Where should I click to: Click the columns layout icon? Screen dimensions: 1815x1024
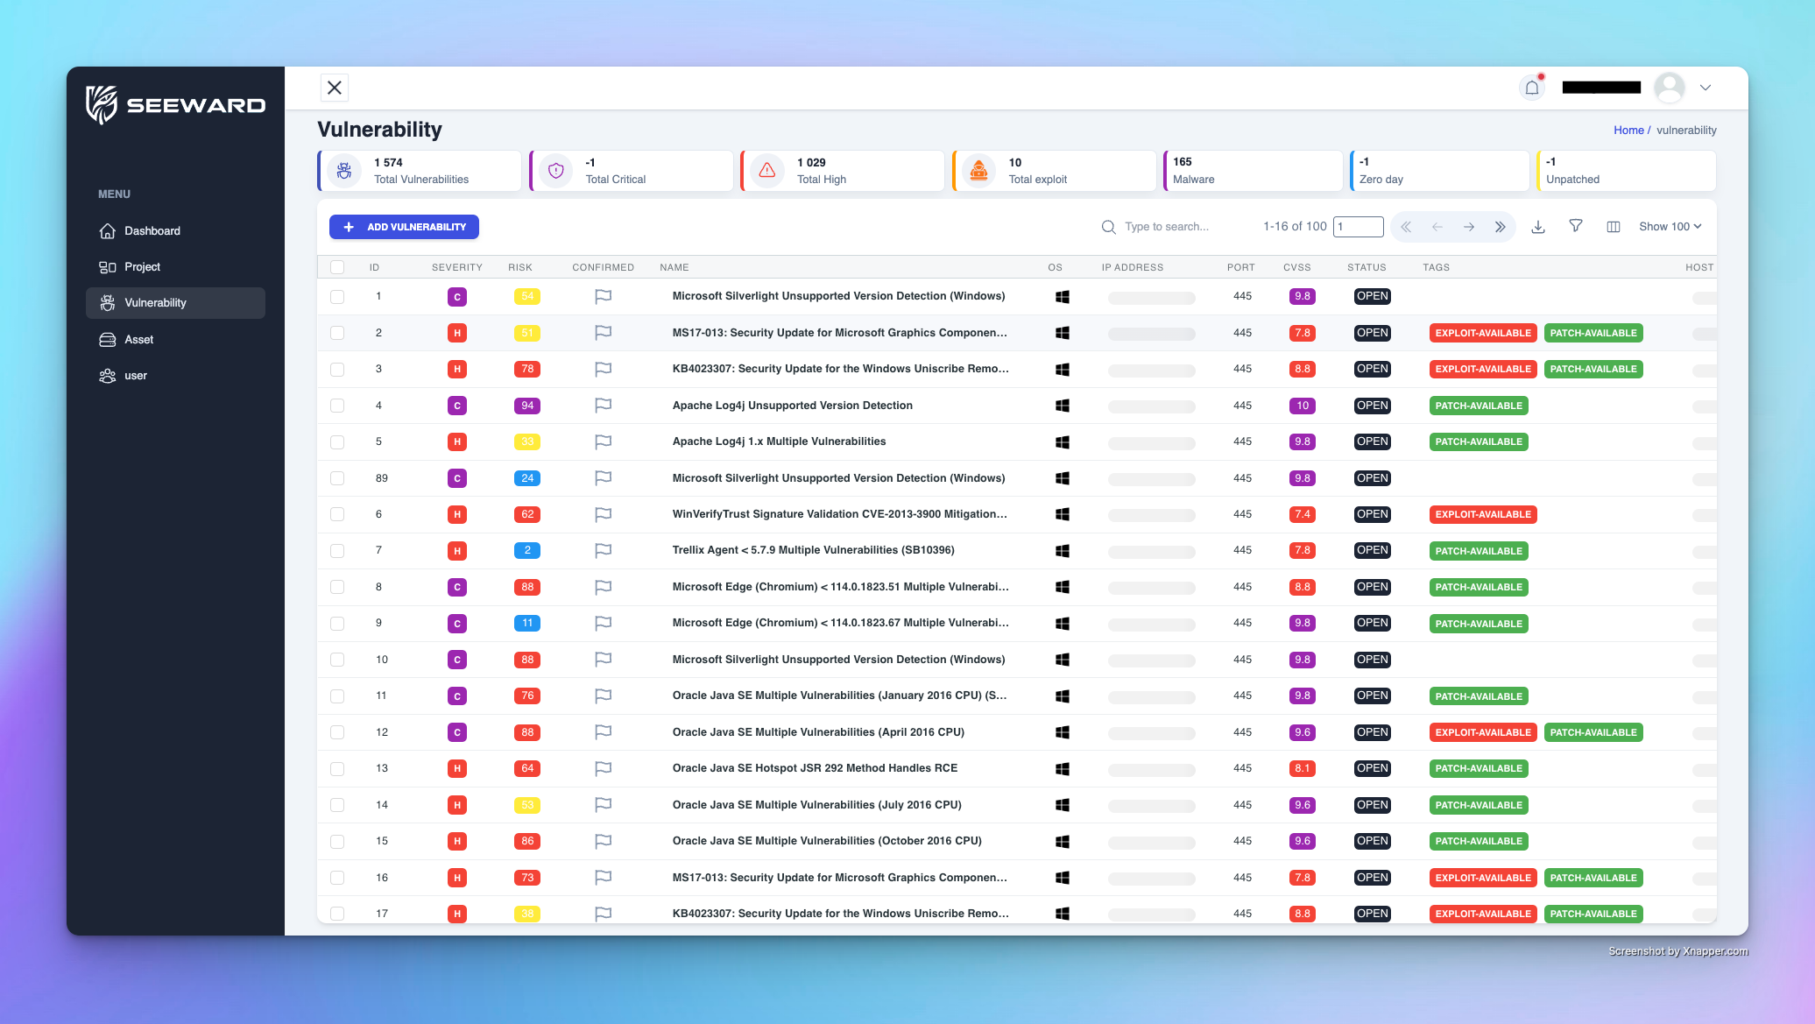(x=1613, y=227)
